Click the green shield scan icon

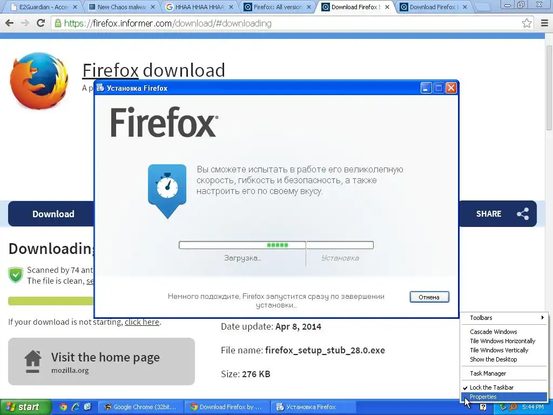click(16, 275)
